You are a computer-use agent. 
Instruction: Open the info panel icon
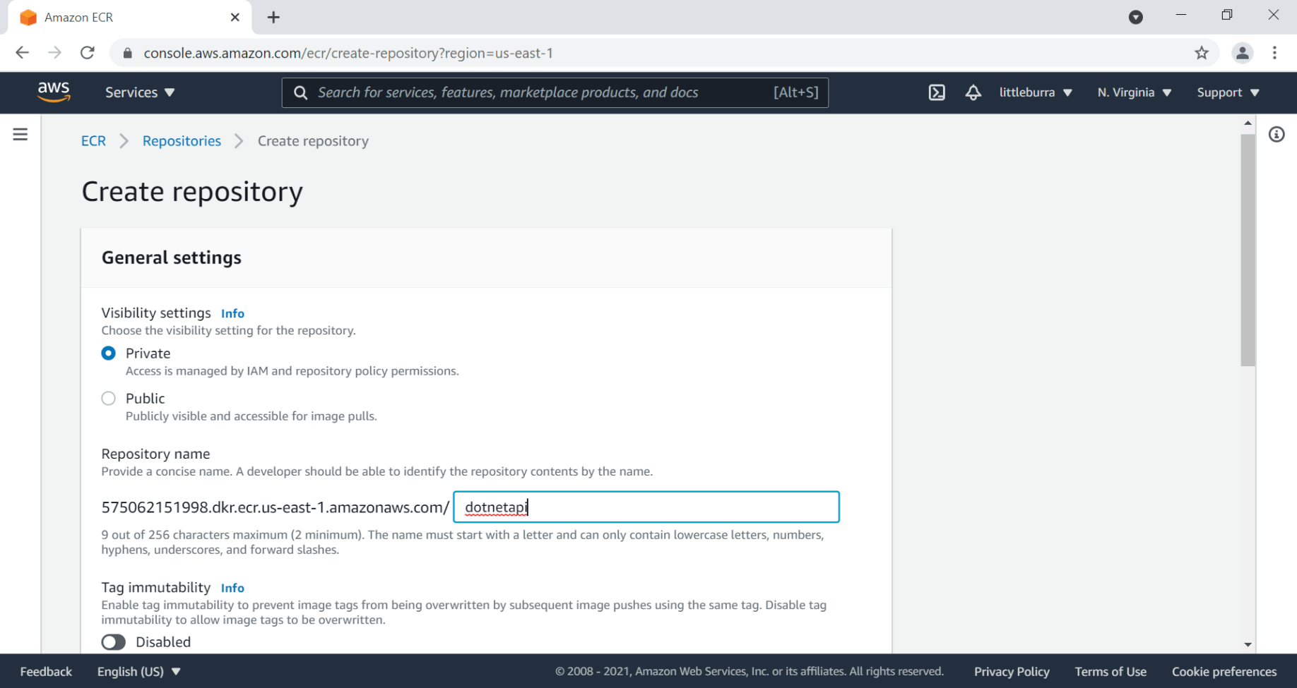click(1277, 134)
